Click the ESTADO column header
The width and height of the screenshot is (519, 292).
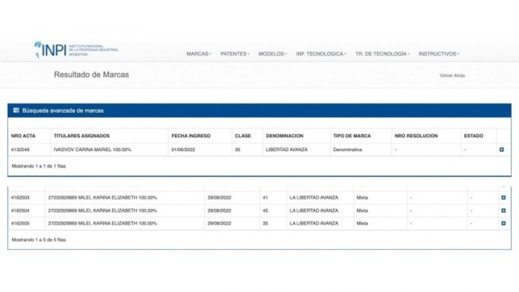[474, 136]
